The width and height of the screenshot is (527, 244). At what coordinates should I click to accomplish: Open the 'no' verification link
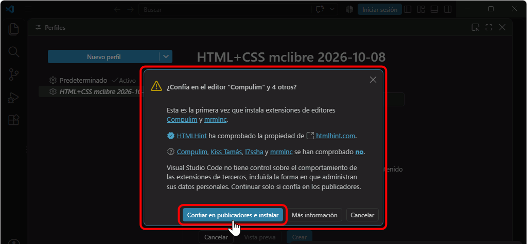(359, 152)
